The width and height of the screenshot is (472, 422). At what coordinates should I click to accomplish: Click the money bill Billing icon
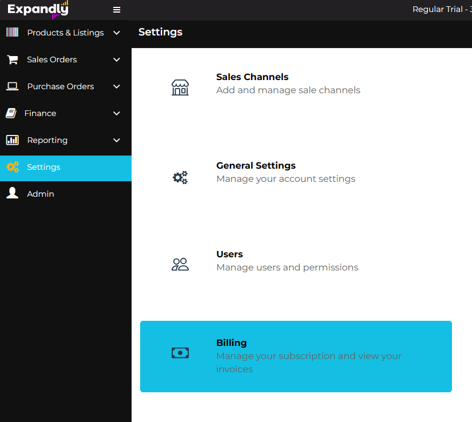(180, 353)
